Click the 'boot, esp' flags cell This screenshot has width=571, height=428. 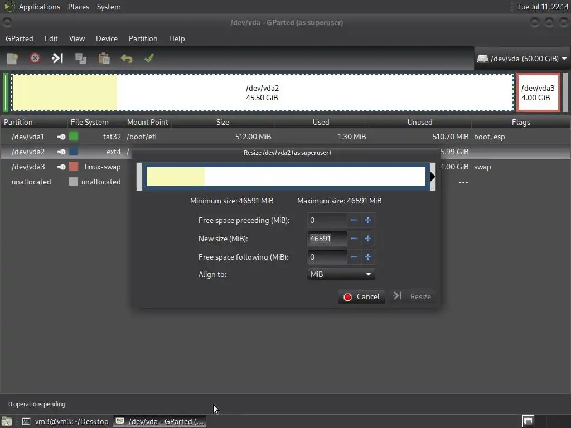(x=490, y=137)
